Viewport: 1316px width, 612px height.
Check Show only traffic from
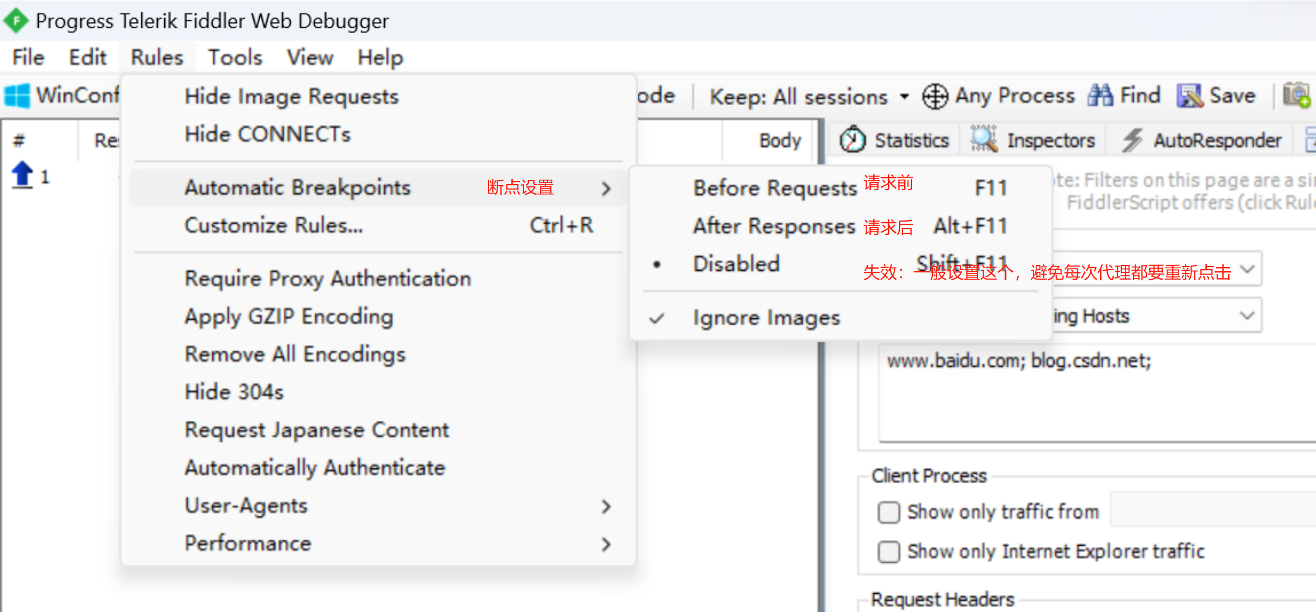coord(888,512)
